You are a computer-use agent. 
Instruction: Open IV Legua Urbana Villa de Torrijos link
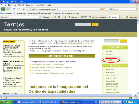click(53, 73)
